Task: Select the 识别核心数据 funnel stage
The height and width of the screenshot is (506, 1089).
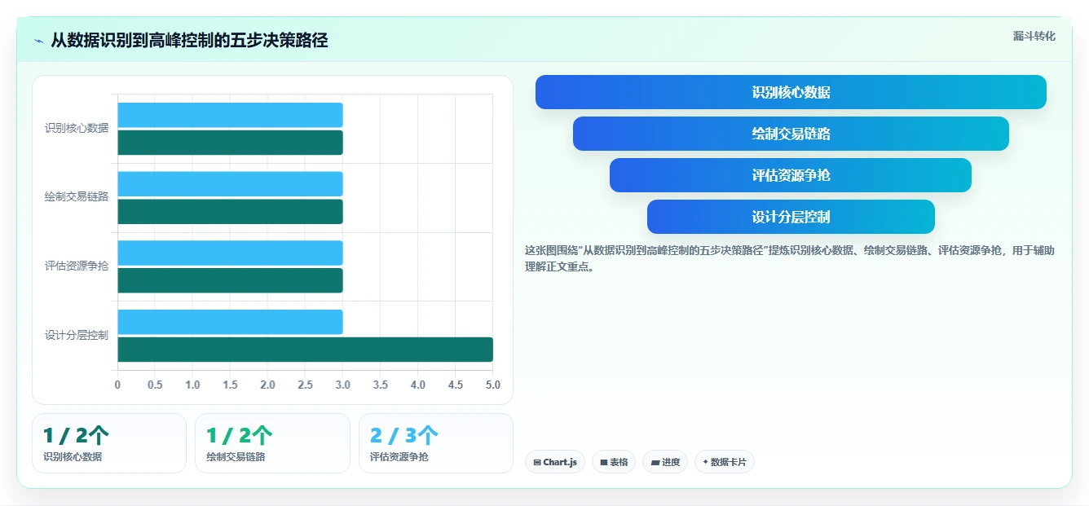Action: [x=791, y=92]
